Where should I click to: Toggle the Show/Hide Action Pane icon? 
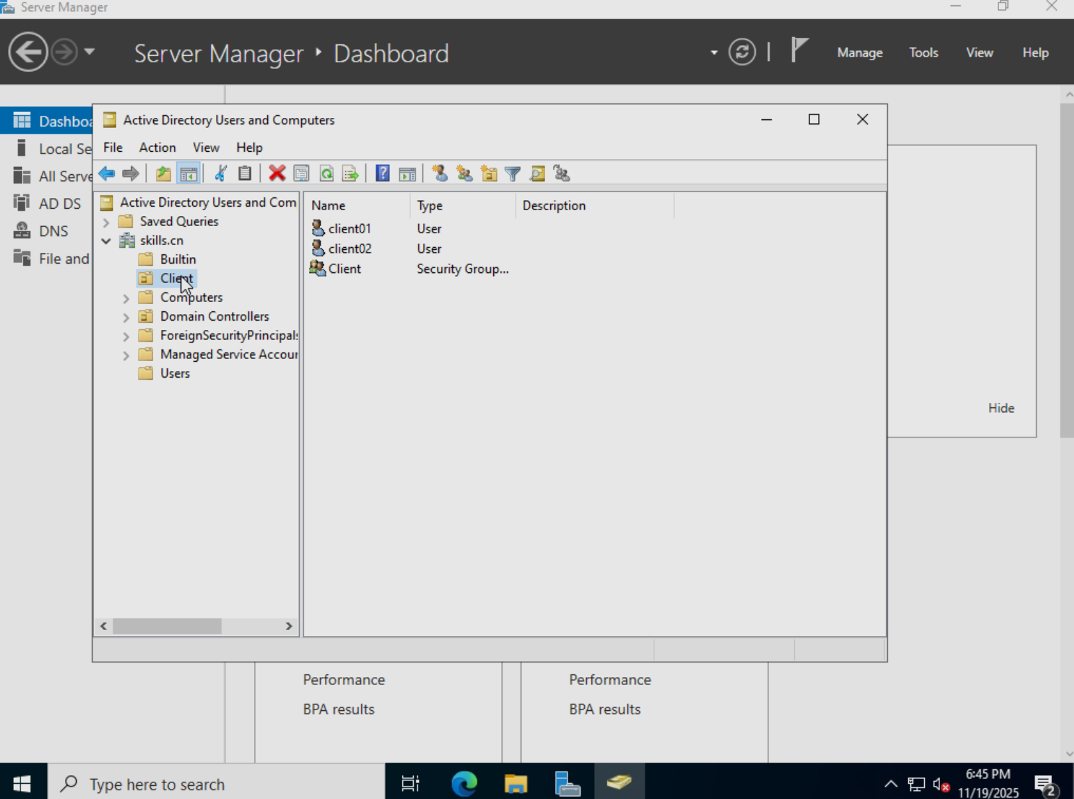407,174
